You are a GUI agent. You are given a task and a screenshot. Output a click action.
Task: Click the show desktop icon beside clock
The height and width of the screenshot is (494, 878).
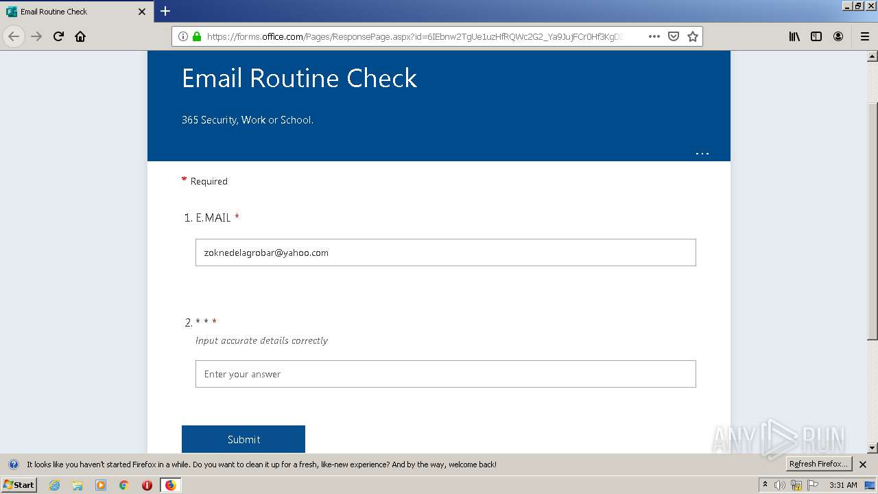click(x=870, y=485)
